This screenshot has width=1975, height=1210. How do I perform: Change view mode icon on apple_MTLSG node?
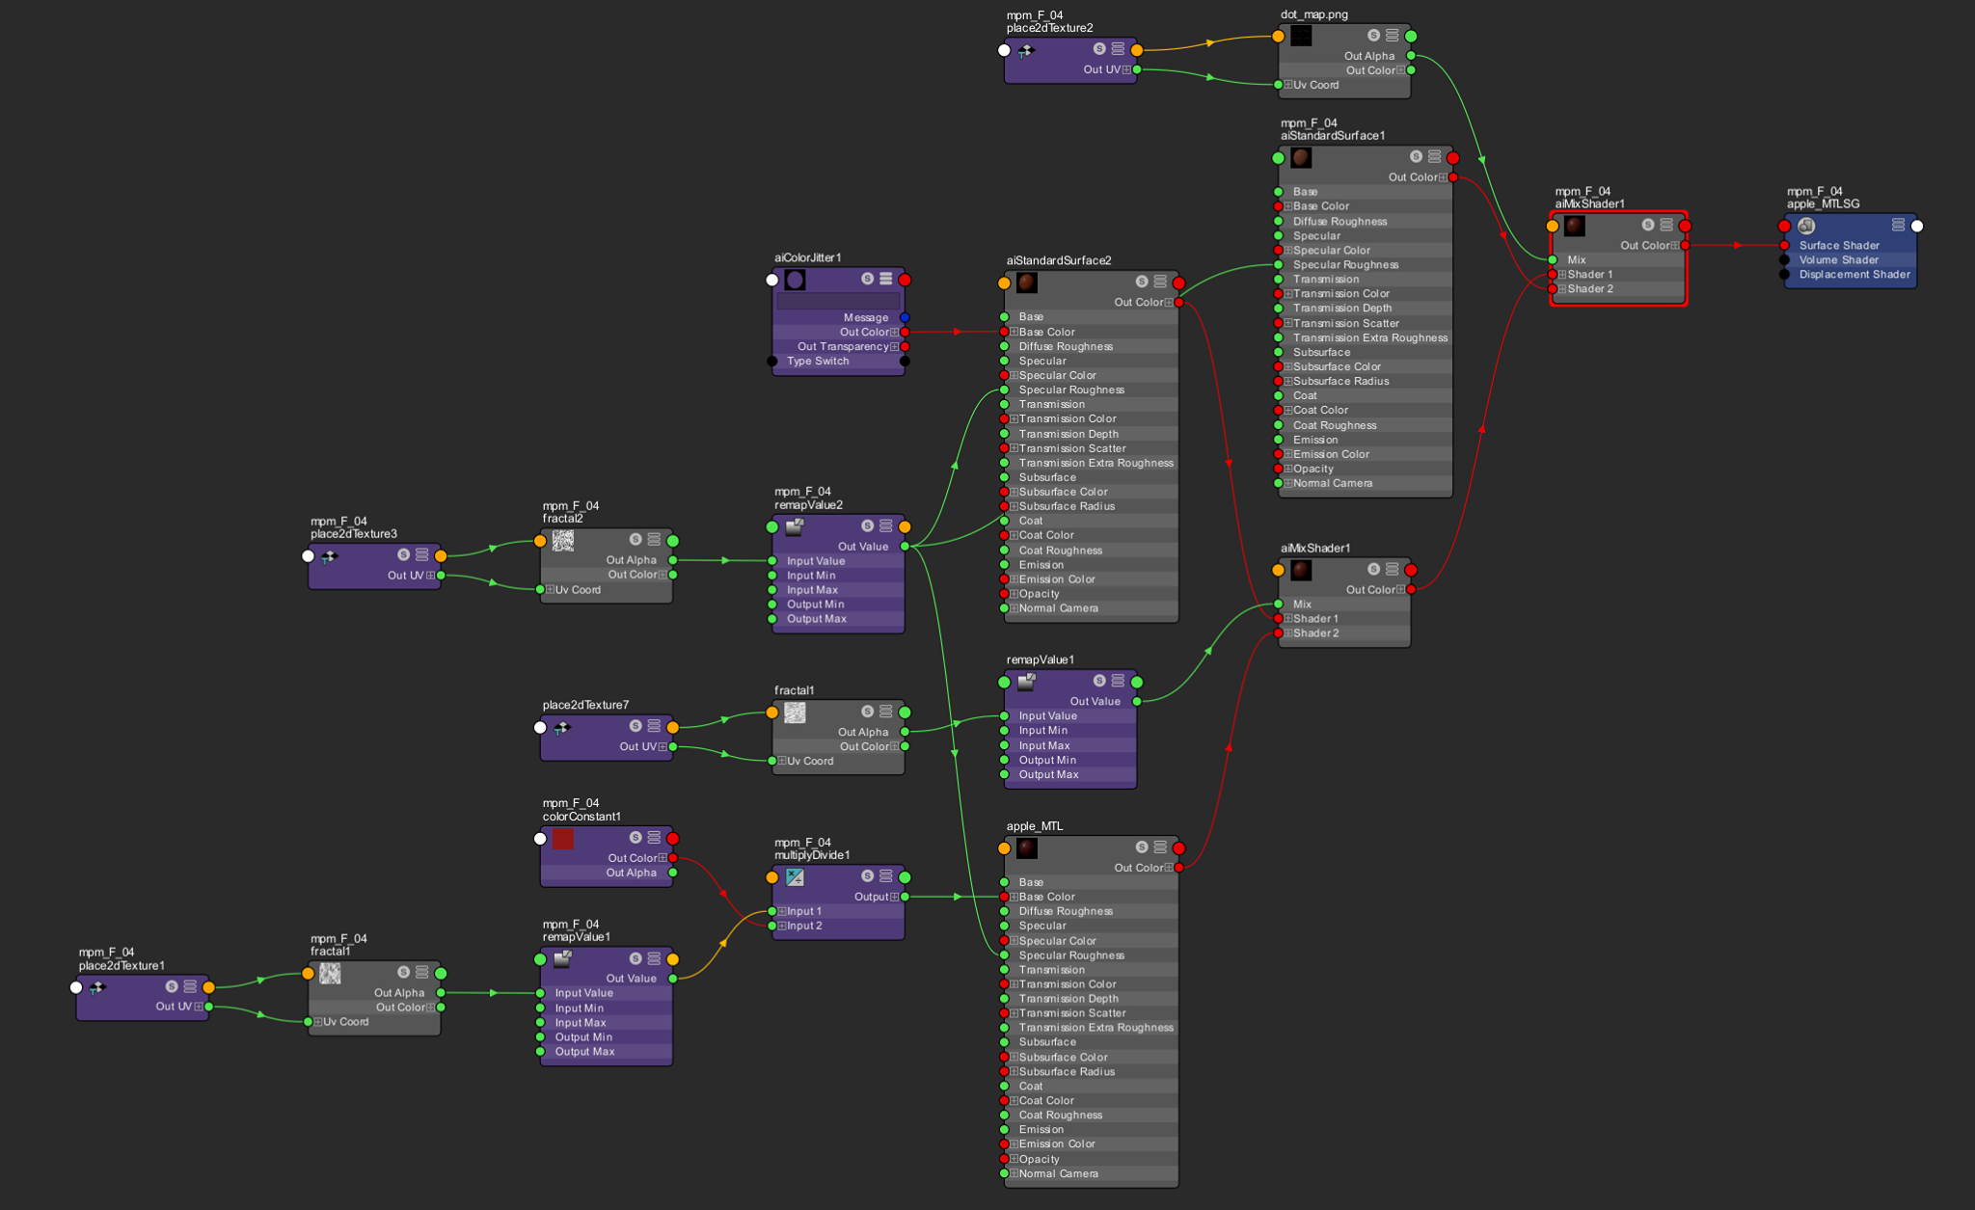click(x=1898, y=225)
